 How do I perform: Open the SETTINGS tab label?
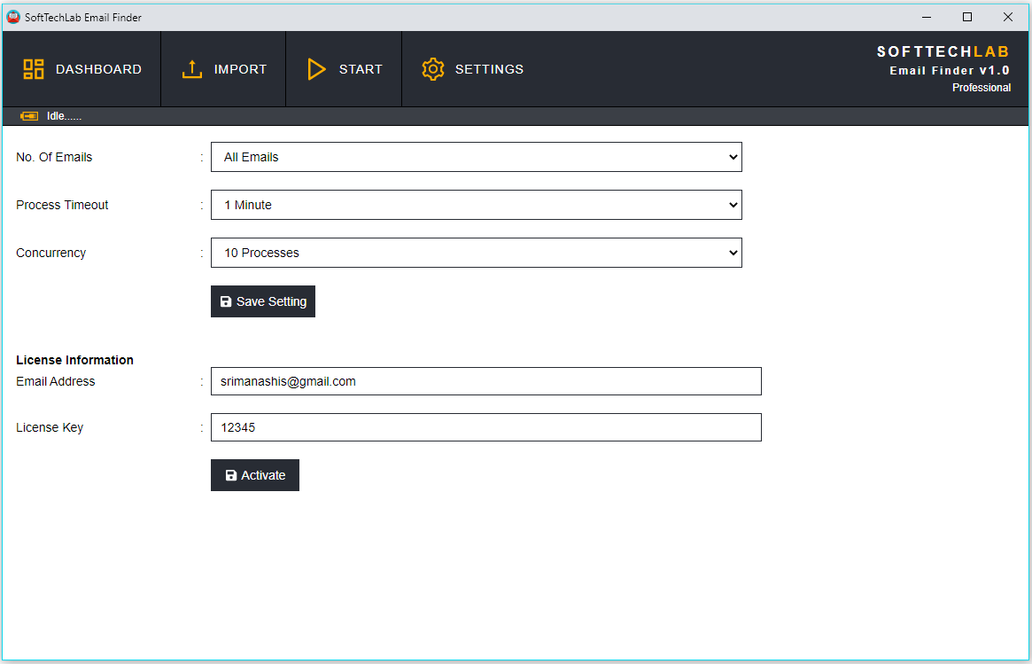[x=490, y=69]
